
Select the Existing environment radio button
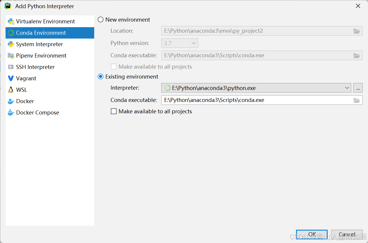click(x=101, y=77)
